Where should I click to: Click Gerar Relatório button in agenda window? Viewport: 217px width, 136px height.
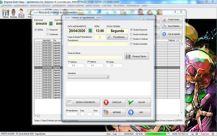coord(172,26)
